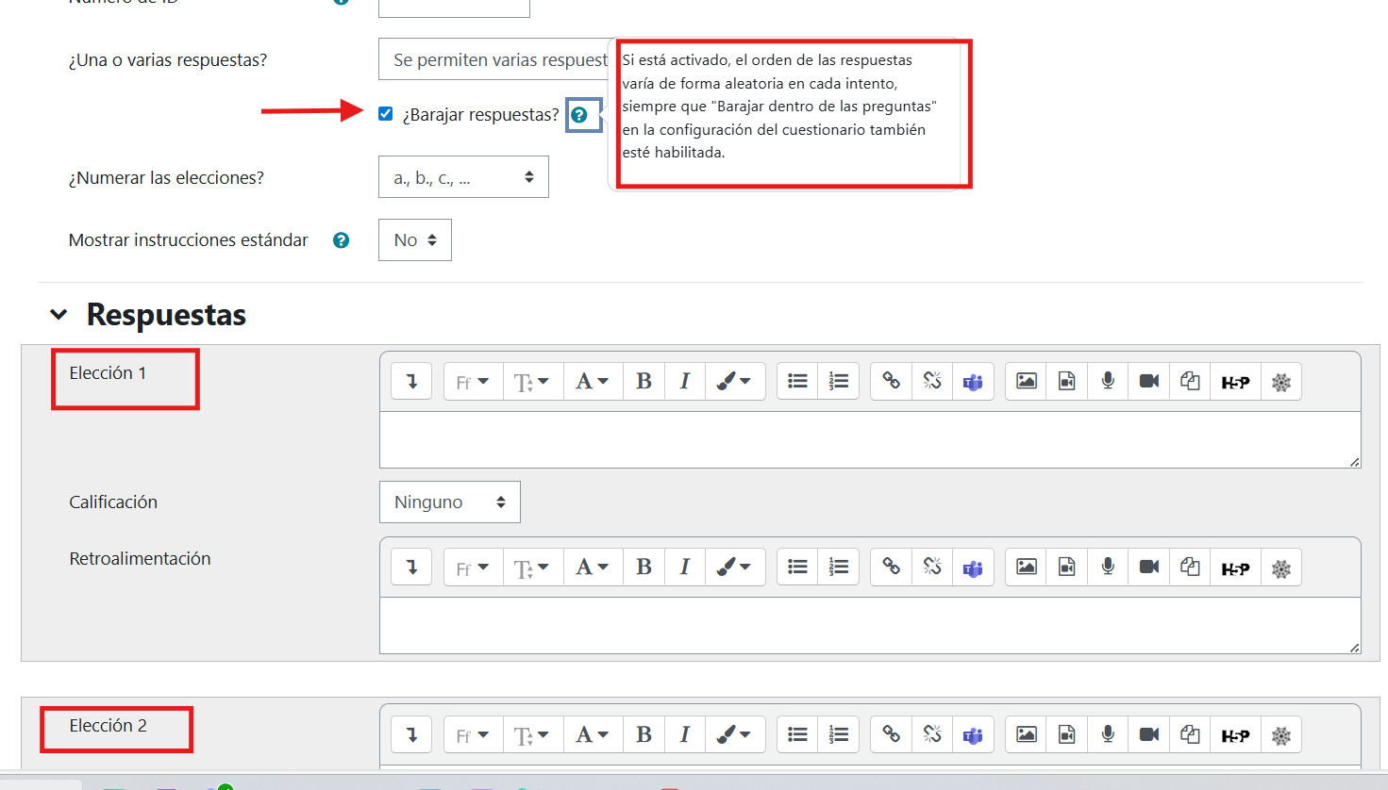Screen dimensions: 1388x790
Task: Insert H5P in Elección 1 Retroalimentación editor
Action: (1235, 567)
